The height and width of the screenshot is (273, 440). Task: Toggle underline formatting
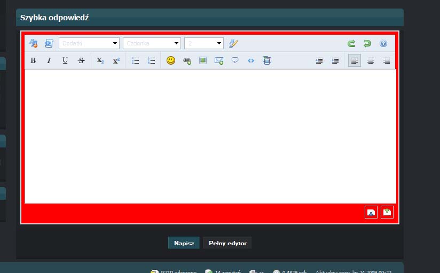[x=65, y=61]
